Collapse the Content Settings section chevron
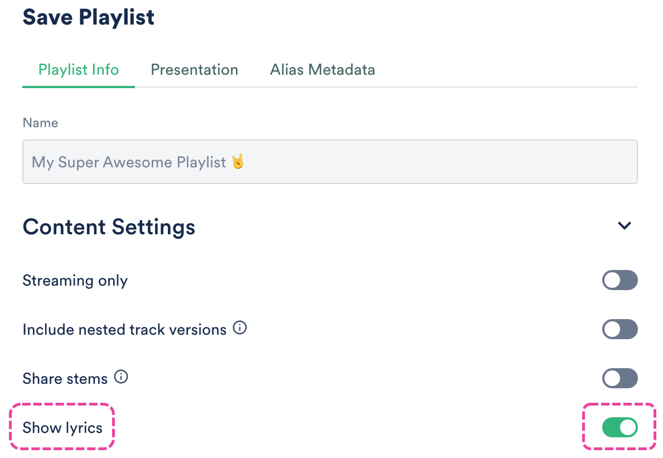 [x=624, y=226]
